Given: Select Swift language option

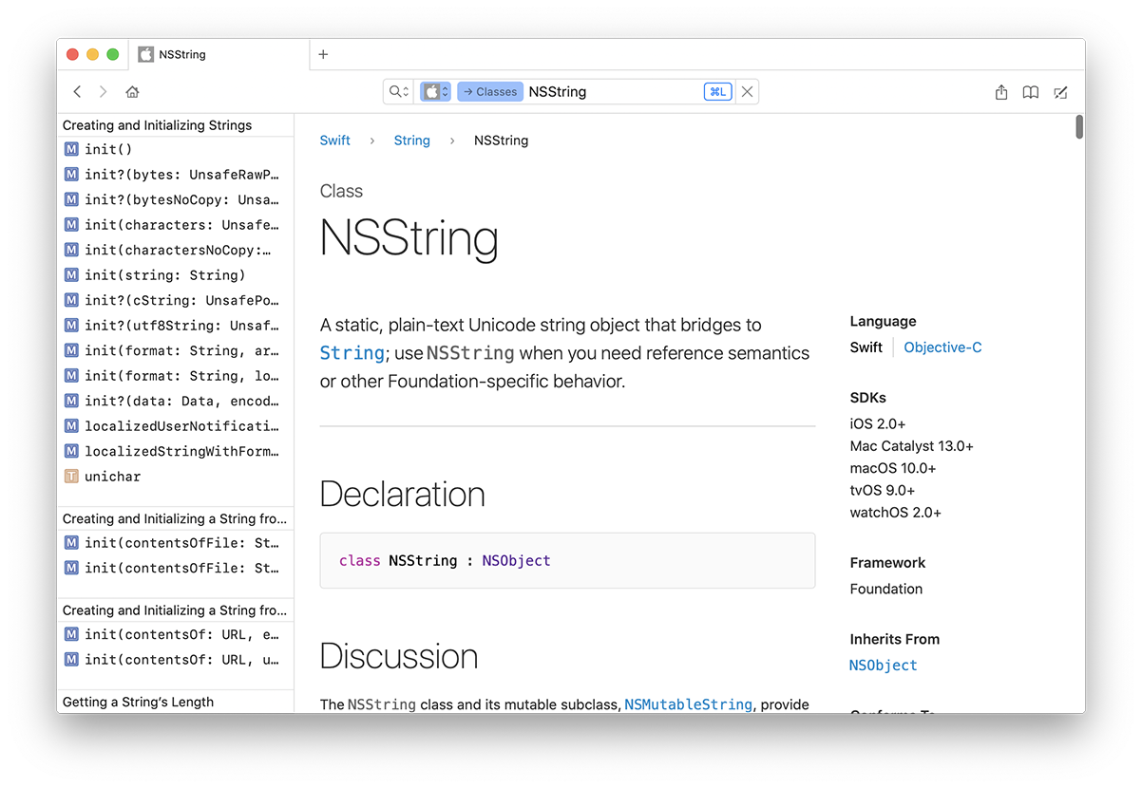Looking at the screenshot, I should point(866,347).
